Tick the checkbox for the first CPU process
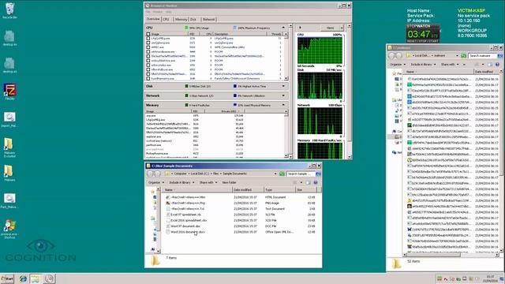Image resolution: width=505 pixels, height=284 pixels. [148, 39]
